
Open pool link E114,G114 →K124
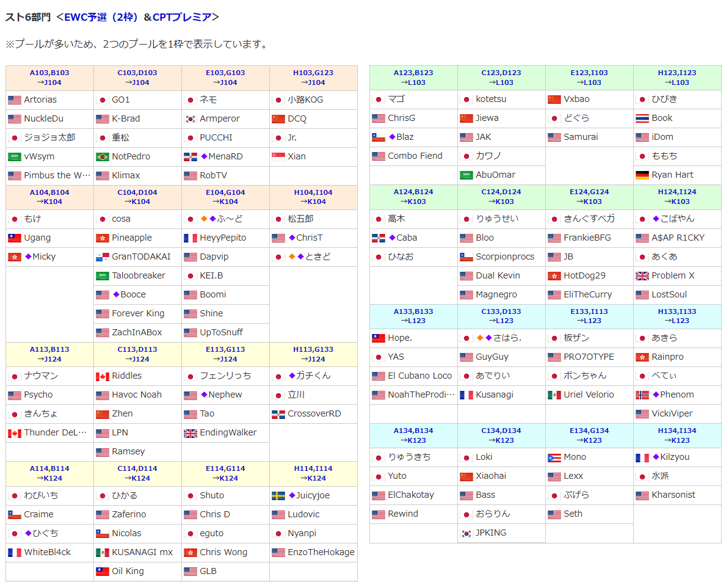coord(225,473)
